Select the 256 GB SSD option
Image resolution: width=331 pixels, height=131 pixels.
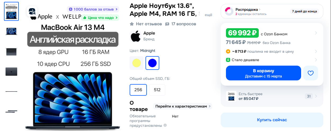coord(138,90)
